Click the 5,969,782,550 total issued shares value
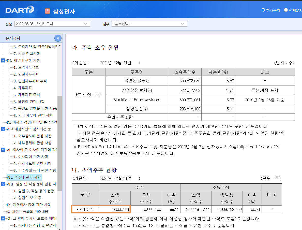 pyautogui.click(x=229, y=209)
